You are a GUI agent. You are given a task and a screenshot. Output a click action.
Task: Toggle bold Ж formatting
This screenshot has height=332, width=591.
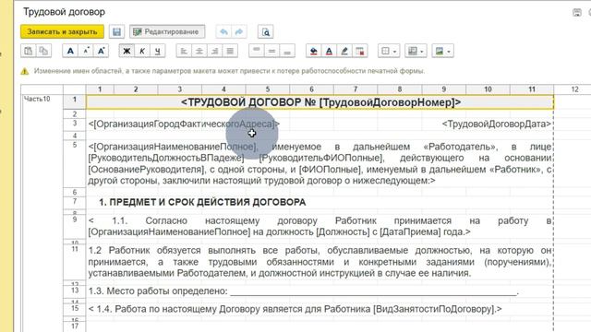tap(127, 51)
